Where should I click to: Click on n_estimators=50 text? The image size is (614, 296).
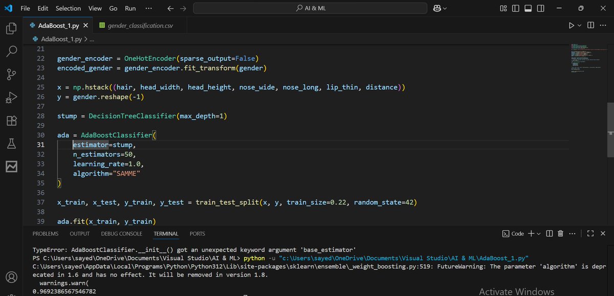[x=105, y=154]
